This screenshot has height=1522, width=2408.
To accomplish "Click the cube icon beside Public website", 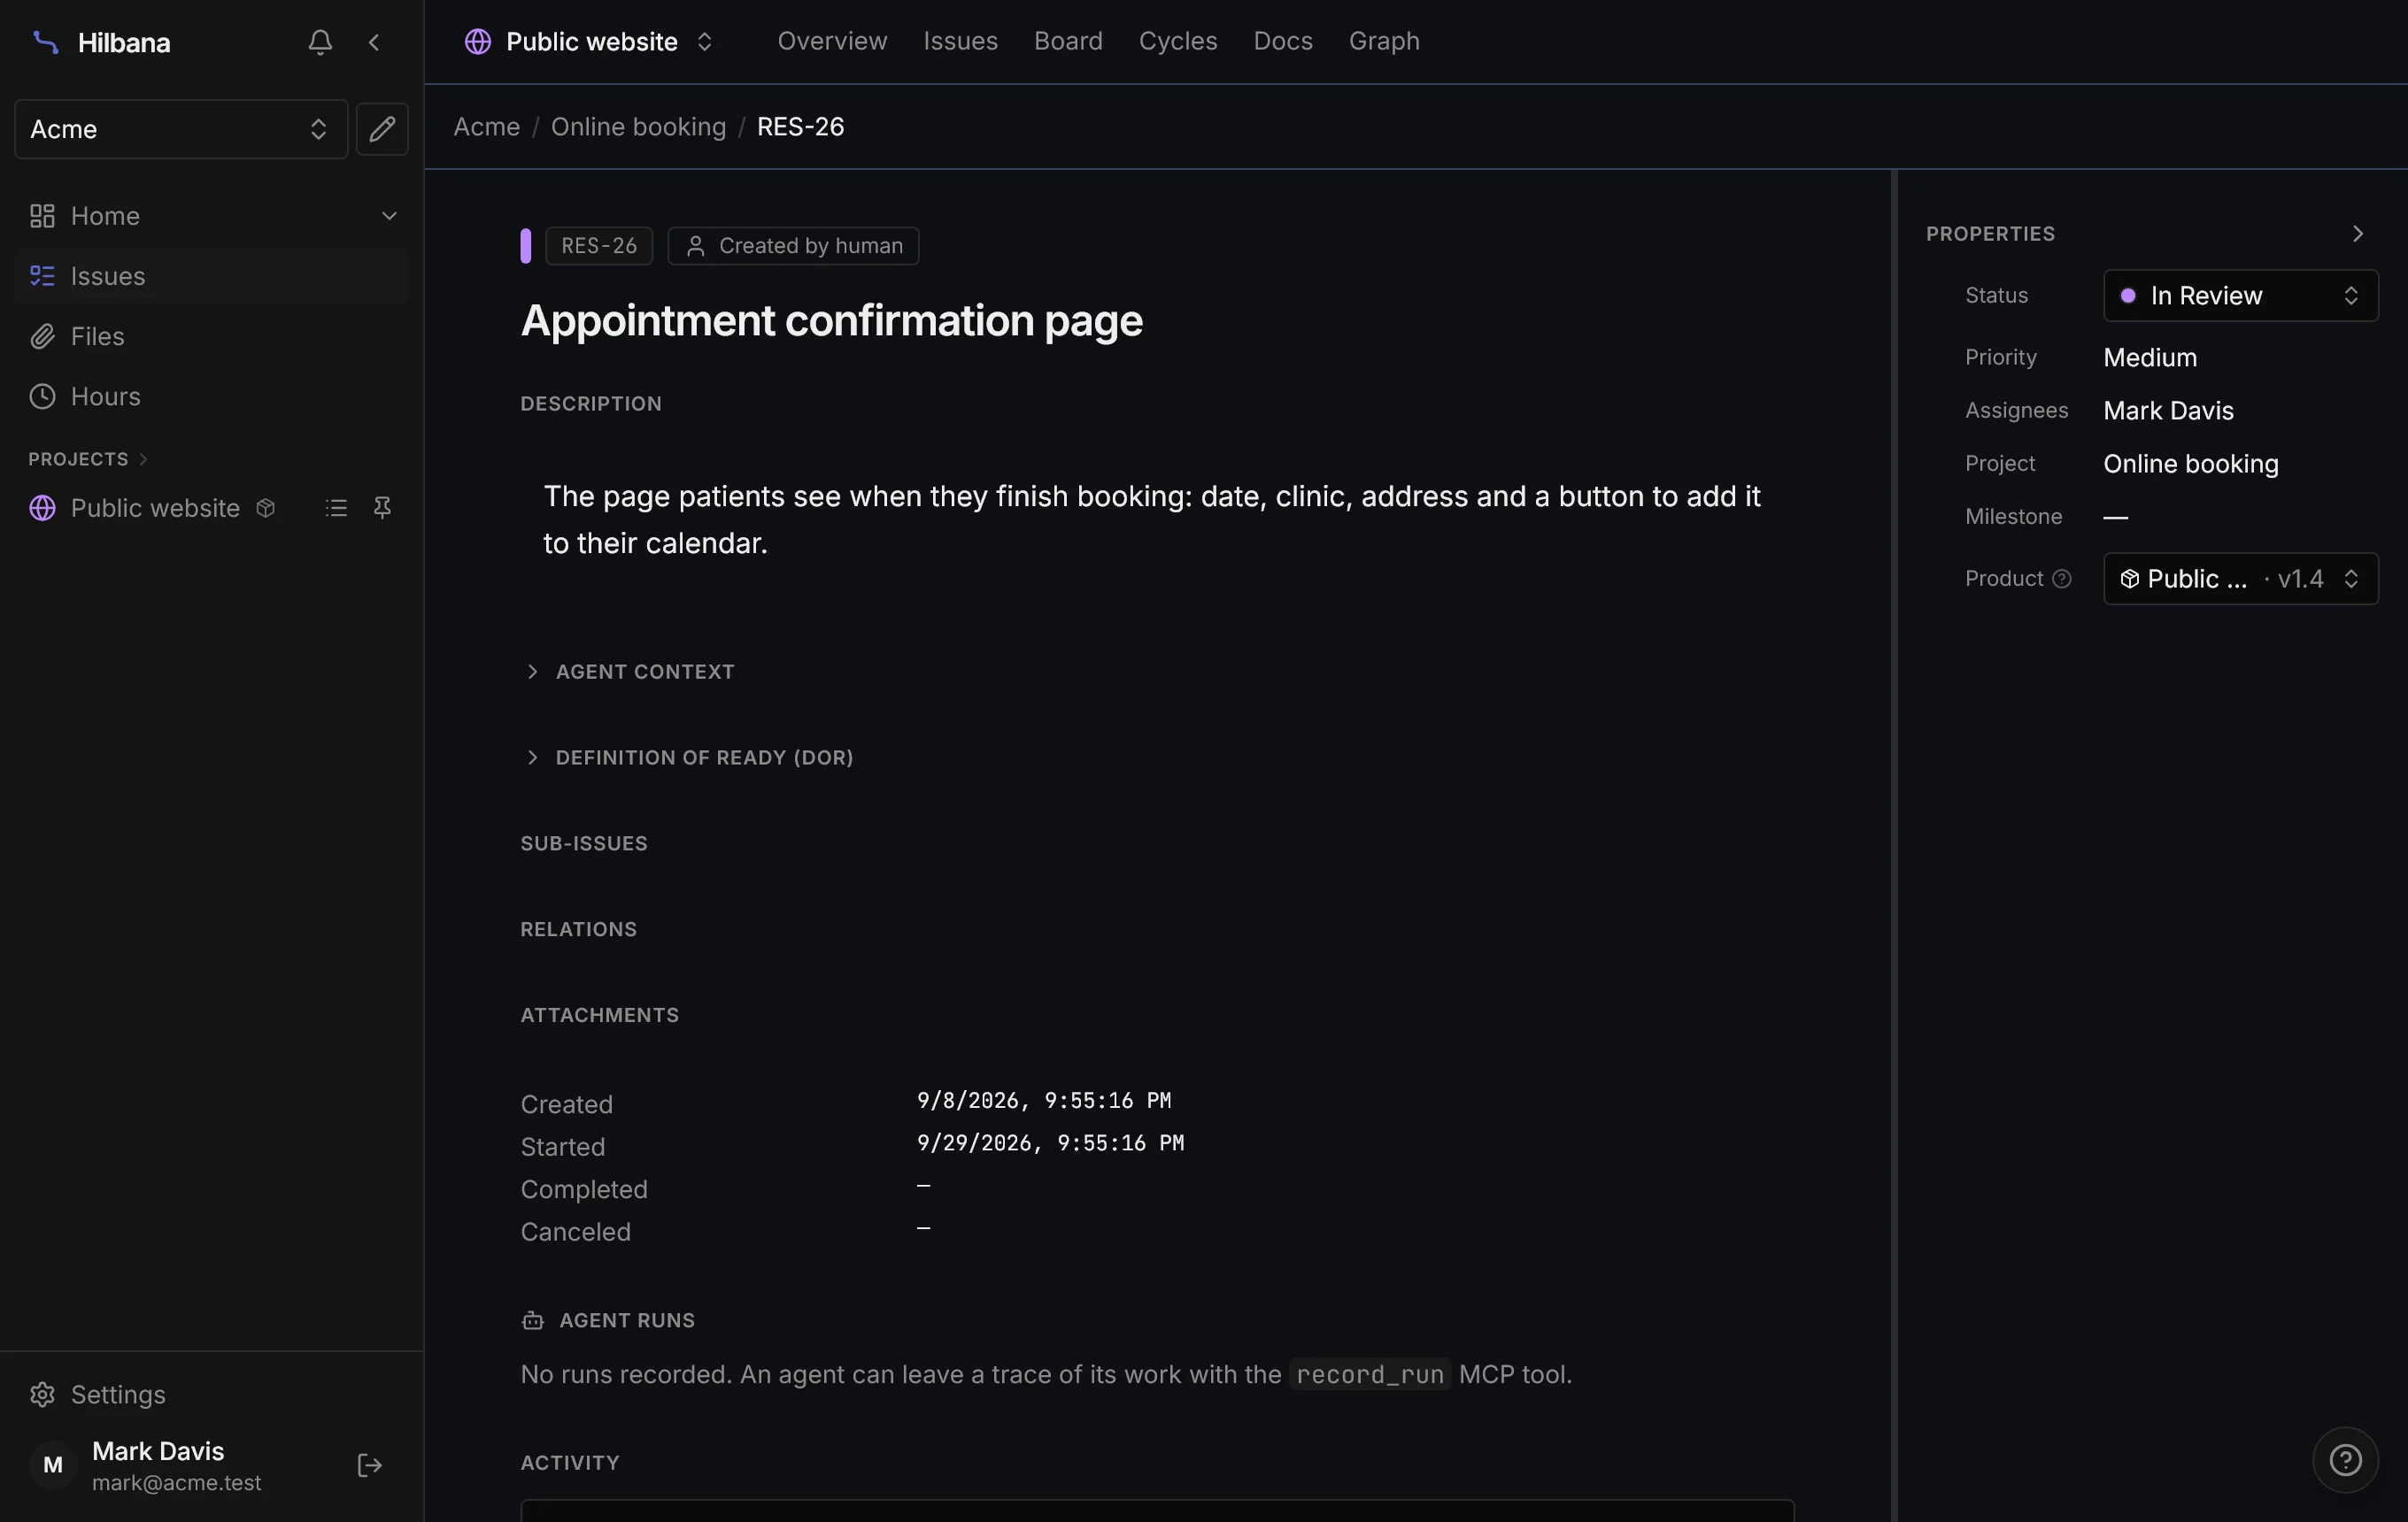I will (266, 508).
